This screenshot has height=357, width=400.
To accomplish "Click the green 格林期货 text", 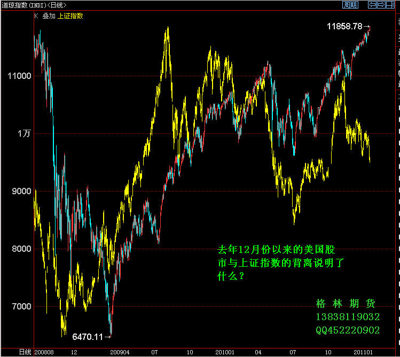I will point(346,304).
